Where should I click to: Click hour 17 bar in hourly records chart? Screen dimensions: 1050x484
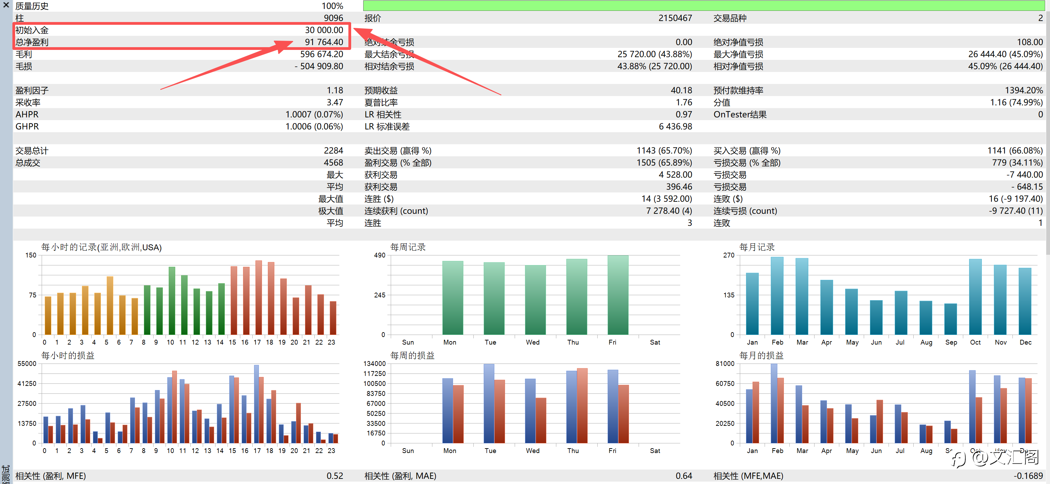point(259,298)
